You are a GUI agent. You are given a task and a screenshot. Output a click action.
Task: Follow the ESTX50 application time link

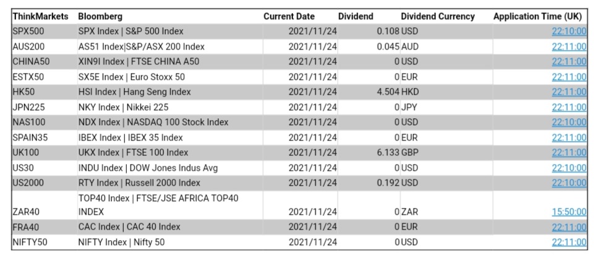569,77
